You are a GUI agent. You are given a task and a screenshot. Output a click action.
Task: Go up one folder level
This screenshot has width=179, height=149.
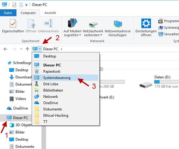tap(27, 49)
